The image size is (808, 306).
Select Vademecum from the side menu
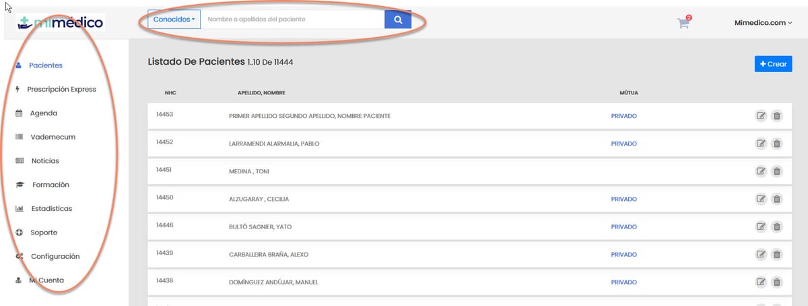point(53,137)
